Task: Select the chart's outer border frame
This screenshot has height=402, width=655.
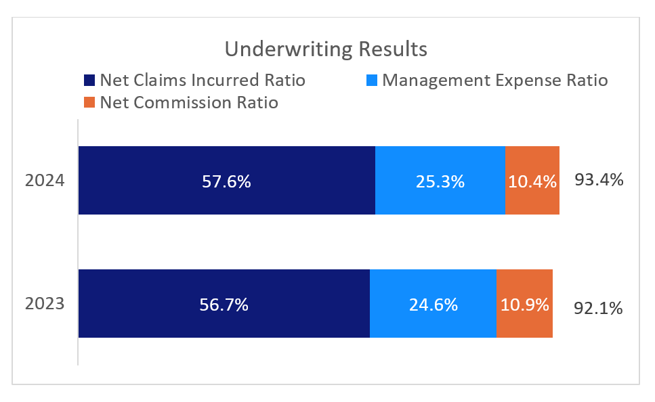Action: coord(12,203)
